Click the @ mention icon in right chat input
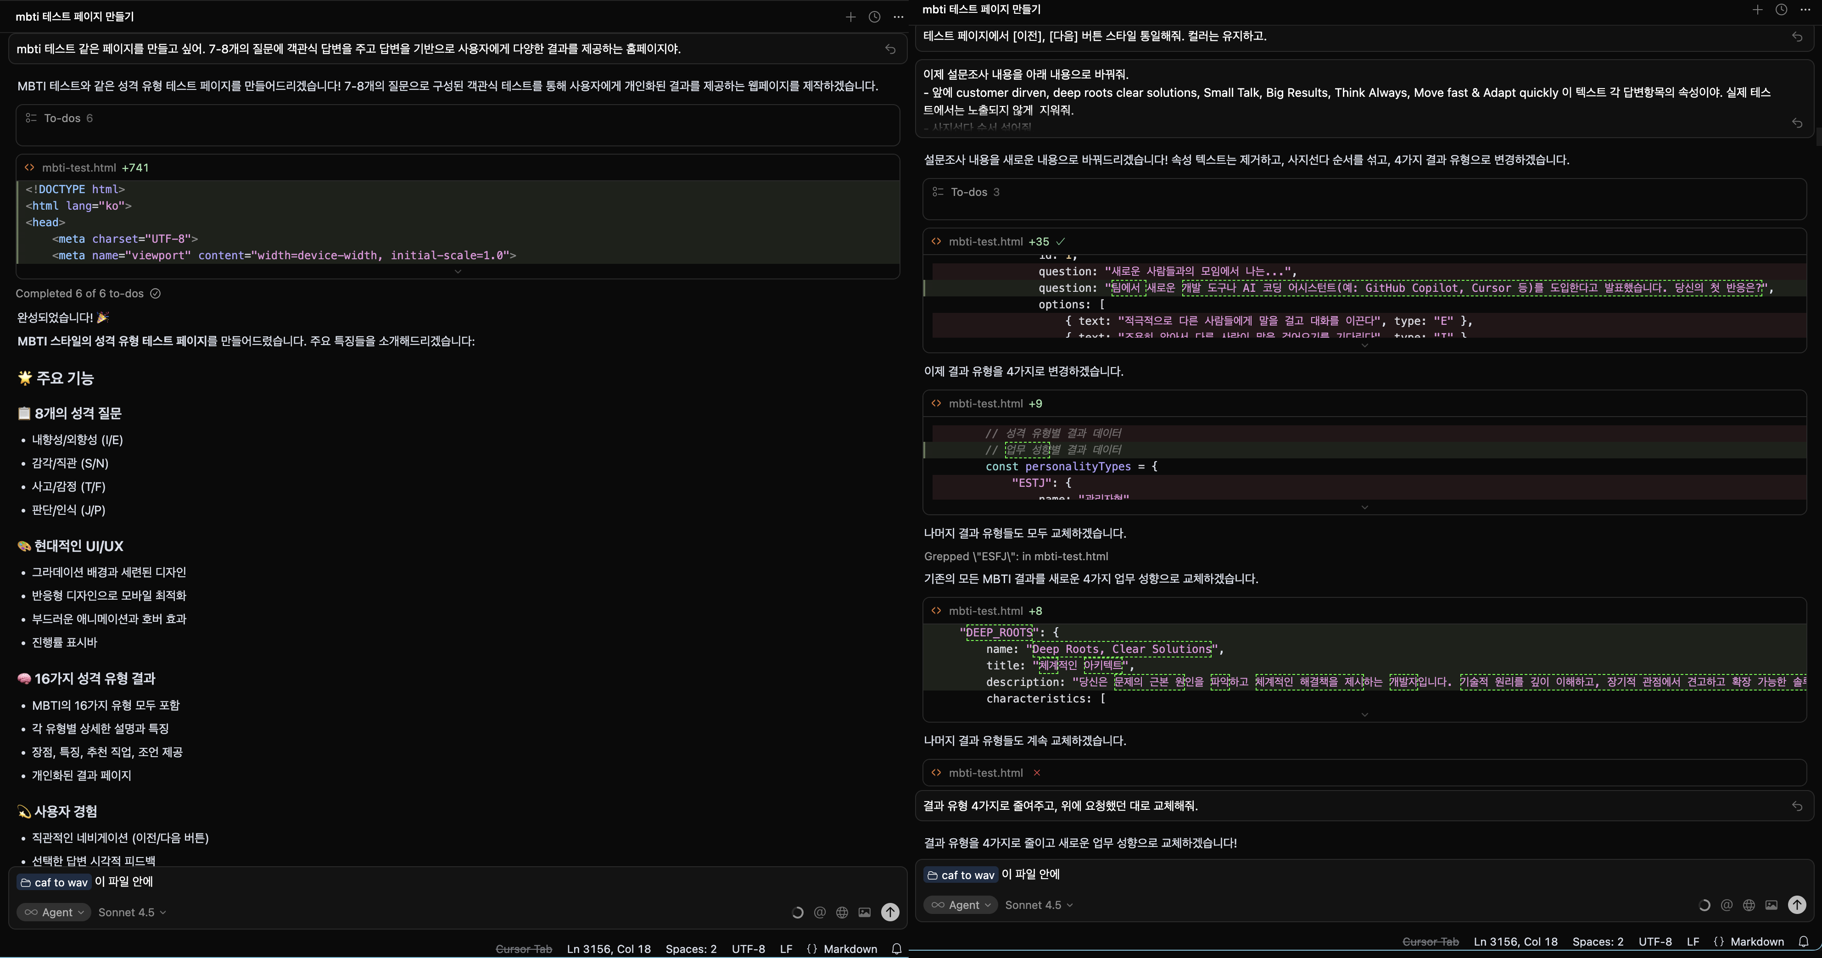Viewport: 1822px width, 958px height. (1727, 905)
